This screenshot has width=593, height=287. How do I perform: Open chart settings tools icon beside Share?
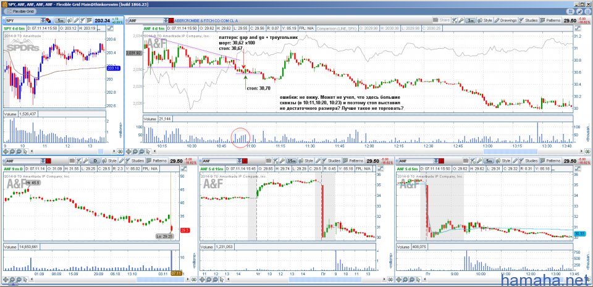point(454,20)
